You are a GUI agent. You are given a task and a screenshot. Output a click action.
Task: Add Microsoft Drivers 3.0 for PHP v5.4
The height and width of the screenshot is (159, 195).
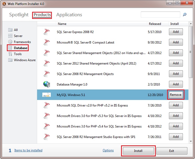tap(176, 126)
